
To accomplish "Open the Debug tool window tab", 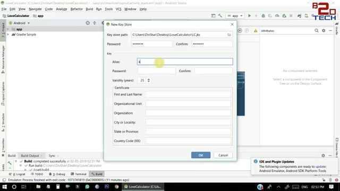I will 57,174.
